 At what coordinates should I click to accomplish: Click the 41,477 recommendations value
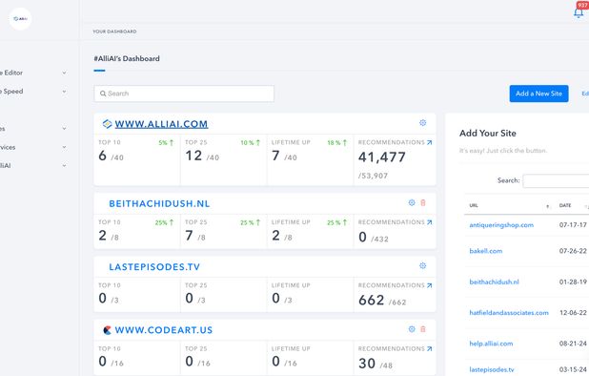point(382,157)
